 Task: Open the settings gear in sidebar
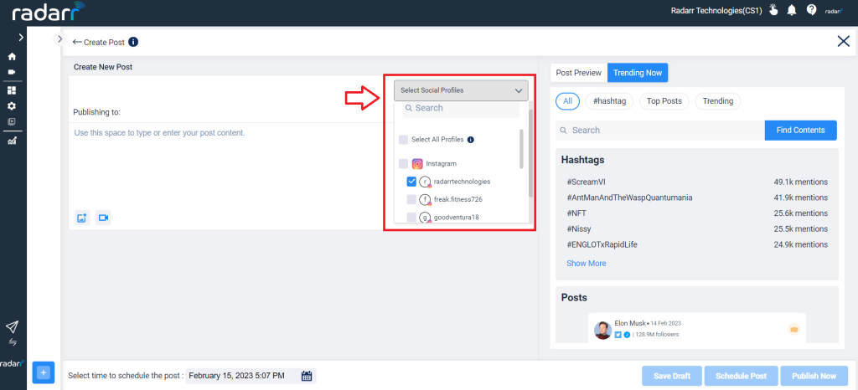pos(12,106)
